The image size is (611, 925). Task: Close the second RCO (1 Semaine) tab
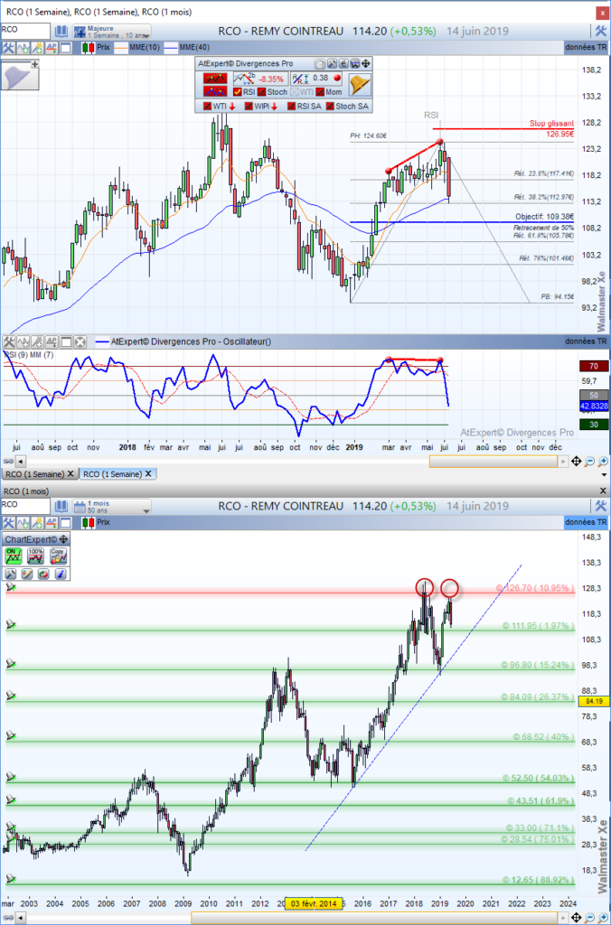(149, 473)
